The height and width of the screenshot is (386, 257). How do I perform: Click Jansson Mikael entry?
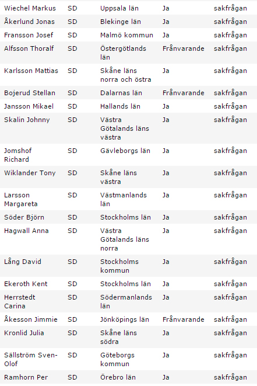coord(29,106)
